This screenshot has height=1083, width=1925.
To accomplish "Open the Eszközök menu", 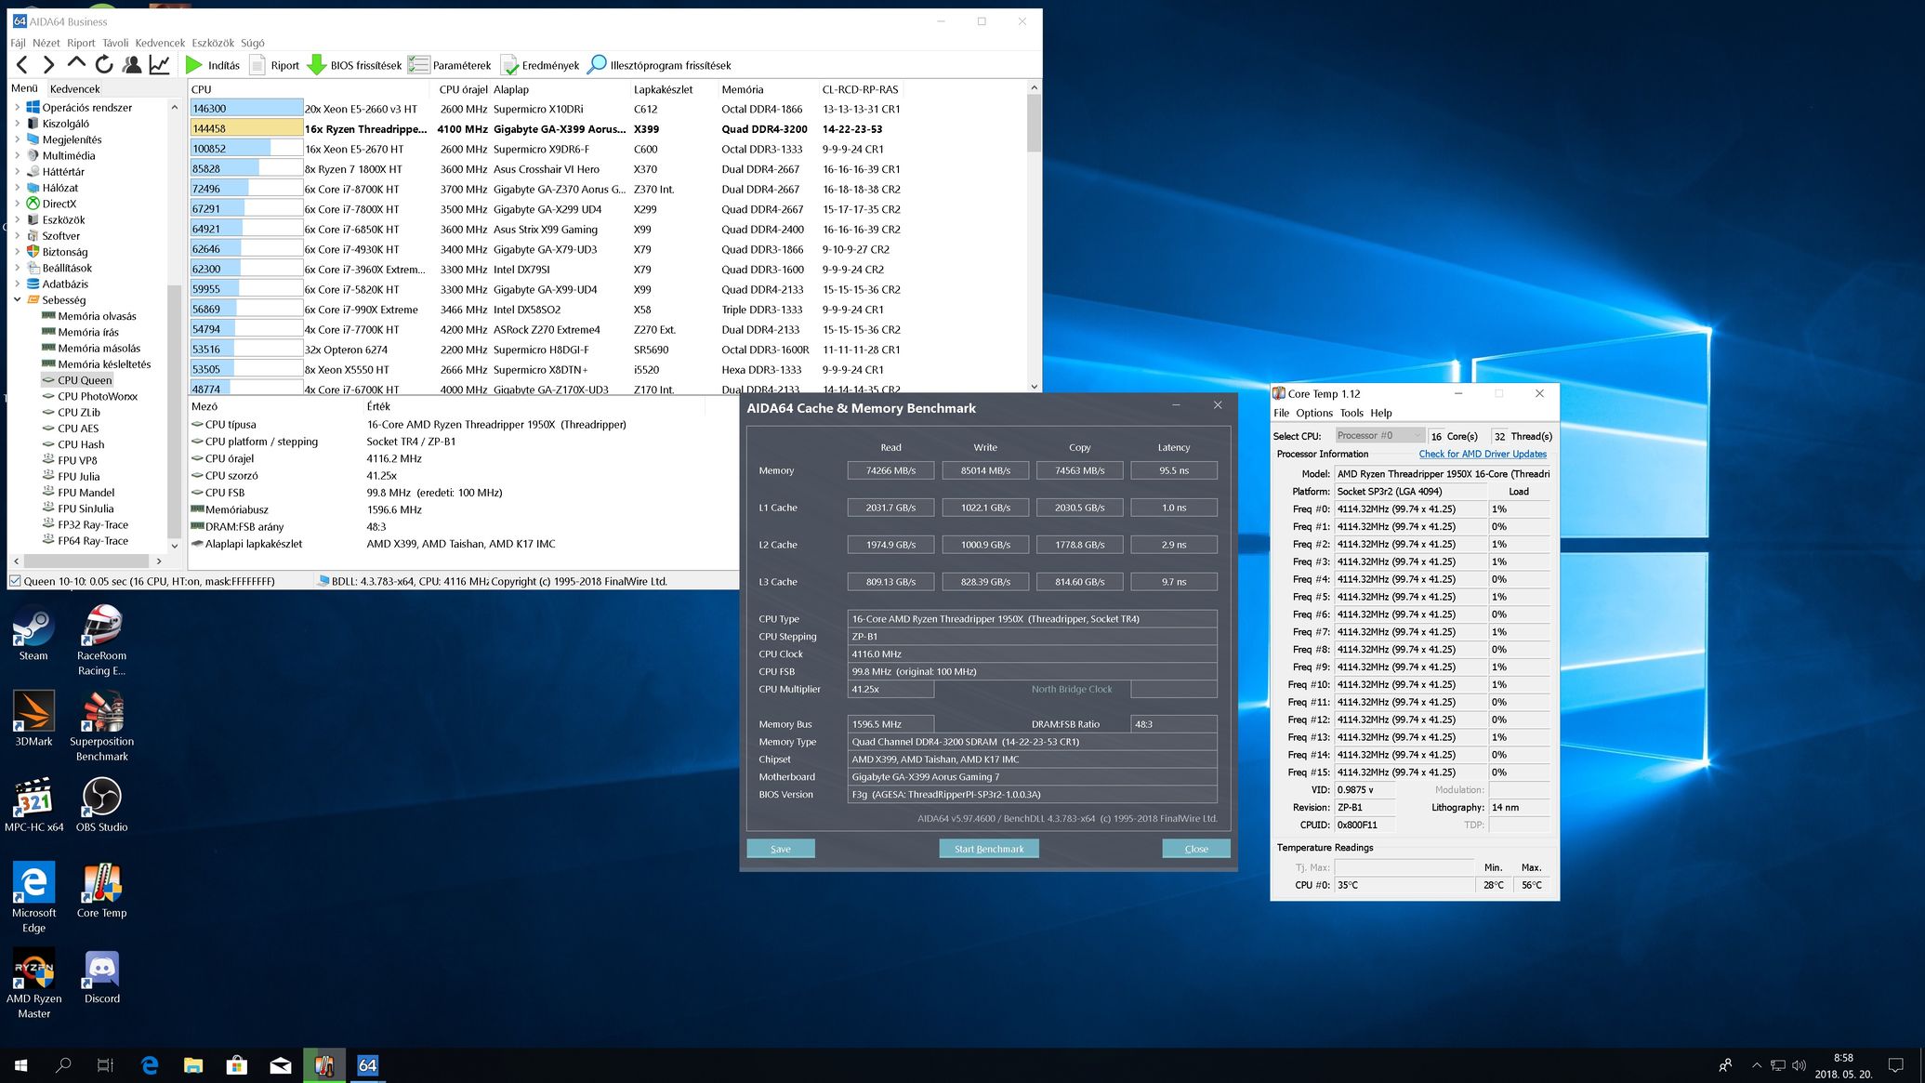I will tap(213, 43).
